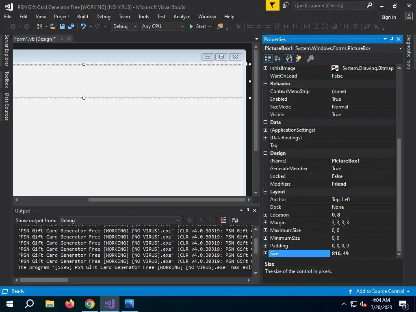Screen dimensions: 416x312
Task: Click the Open File folder icon
Action: click(x=53, y=26)
